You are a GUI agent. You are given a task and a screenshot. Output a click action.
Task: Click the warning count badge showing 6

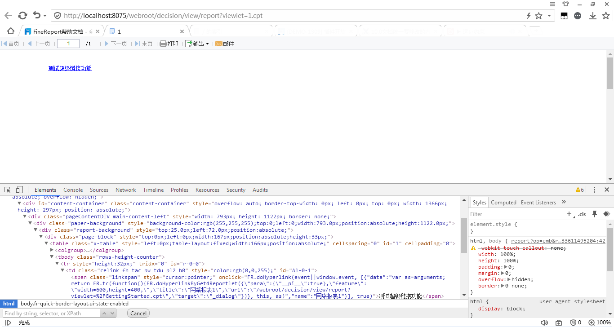tap(580, 190)
